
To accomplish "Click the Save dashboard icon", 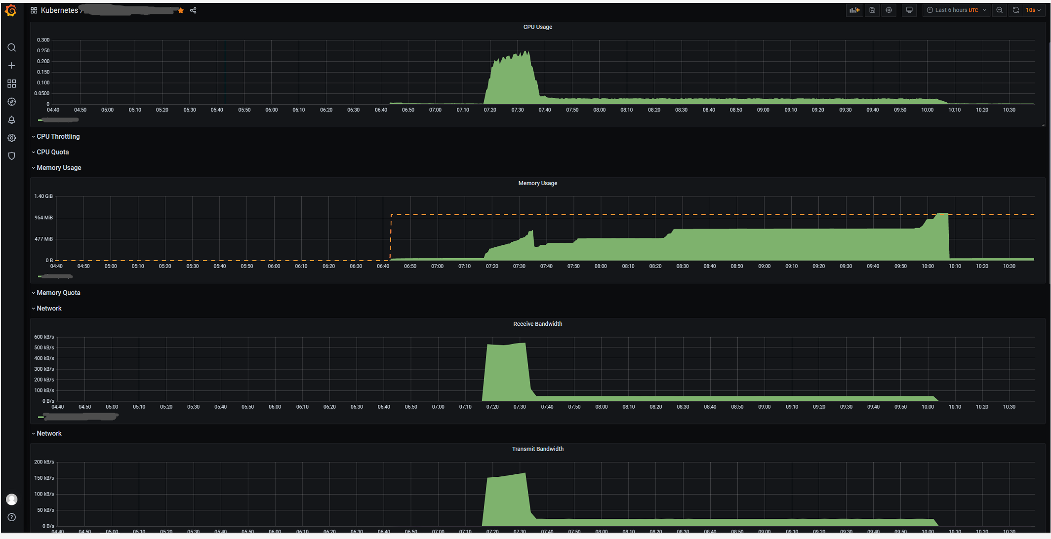I will 872,10.
